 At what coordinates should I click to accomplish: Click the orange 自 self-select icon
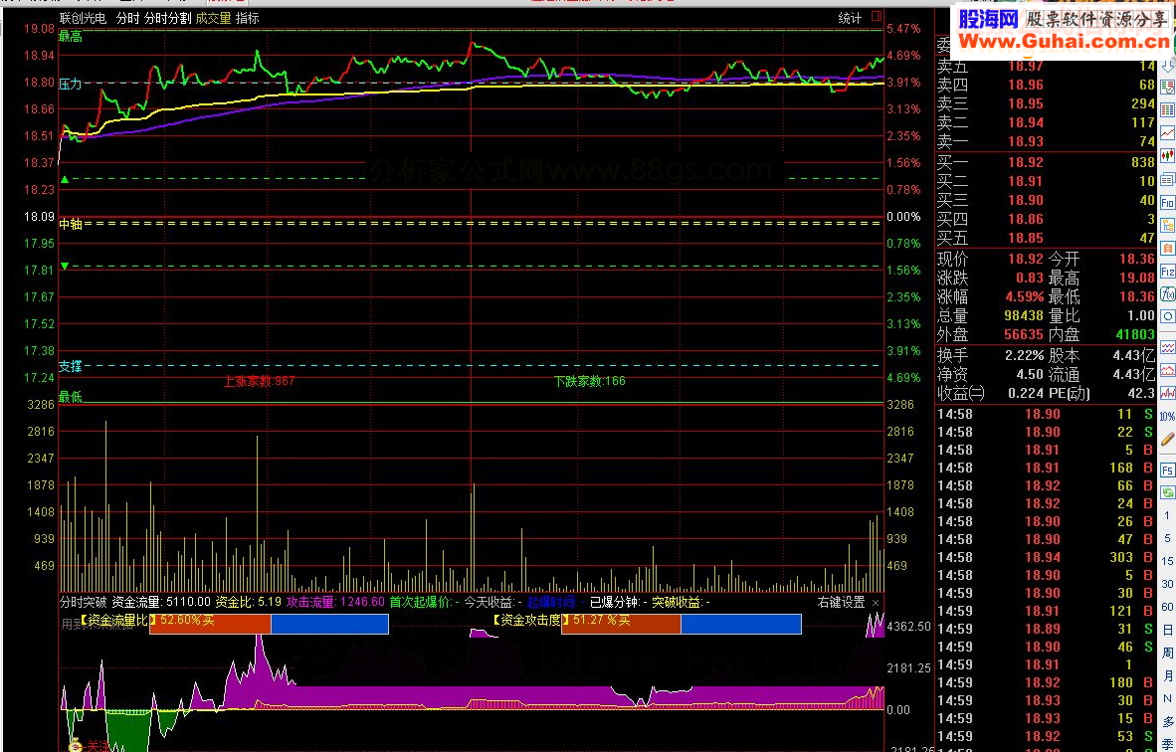(x=1167, y=248)
